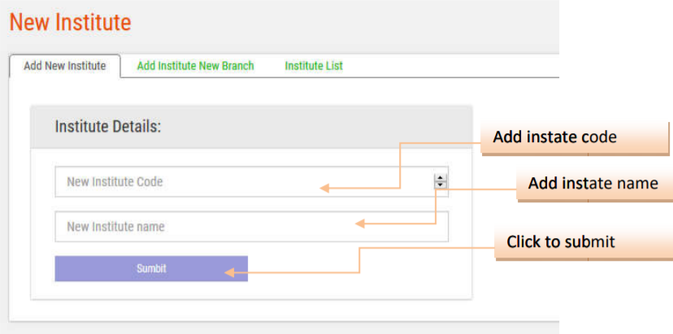This screenshot has height=334, width=673.
Task: Click the arrowhead pointing at Institute name field
Action: [360, 223]
